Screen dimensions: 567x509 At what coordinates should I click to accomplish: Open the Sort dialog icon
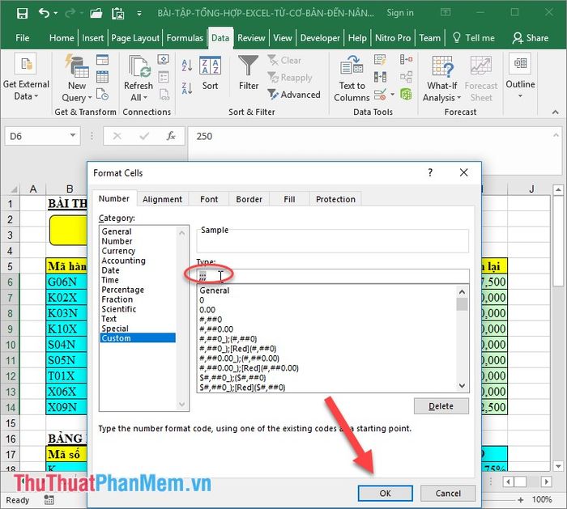click(210, 73)
